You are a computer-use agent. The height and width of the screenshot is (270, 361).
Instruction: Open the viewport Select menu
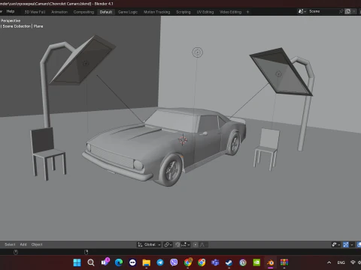[10, 244]
